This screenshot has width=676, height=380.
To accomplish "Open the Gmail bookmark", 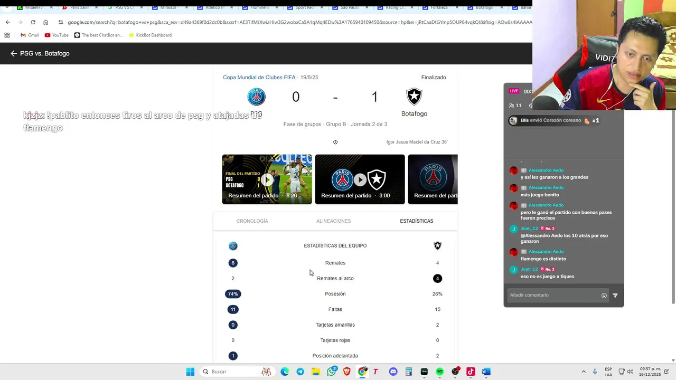I will click(x=30, y=35).
